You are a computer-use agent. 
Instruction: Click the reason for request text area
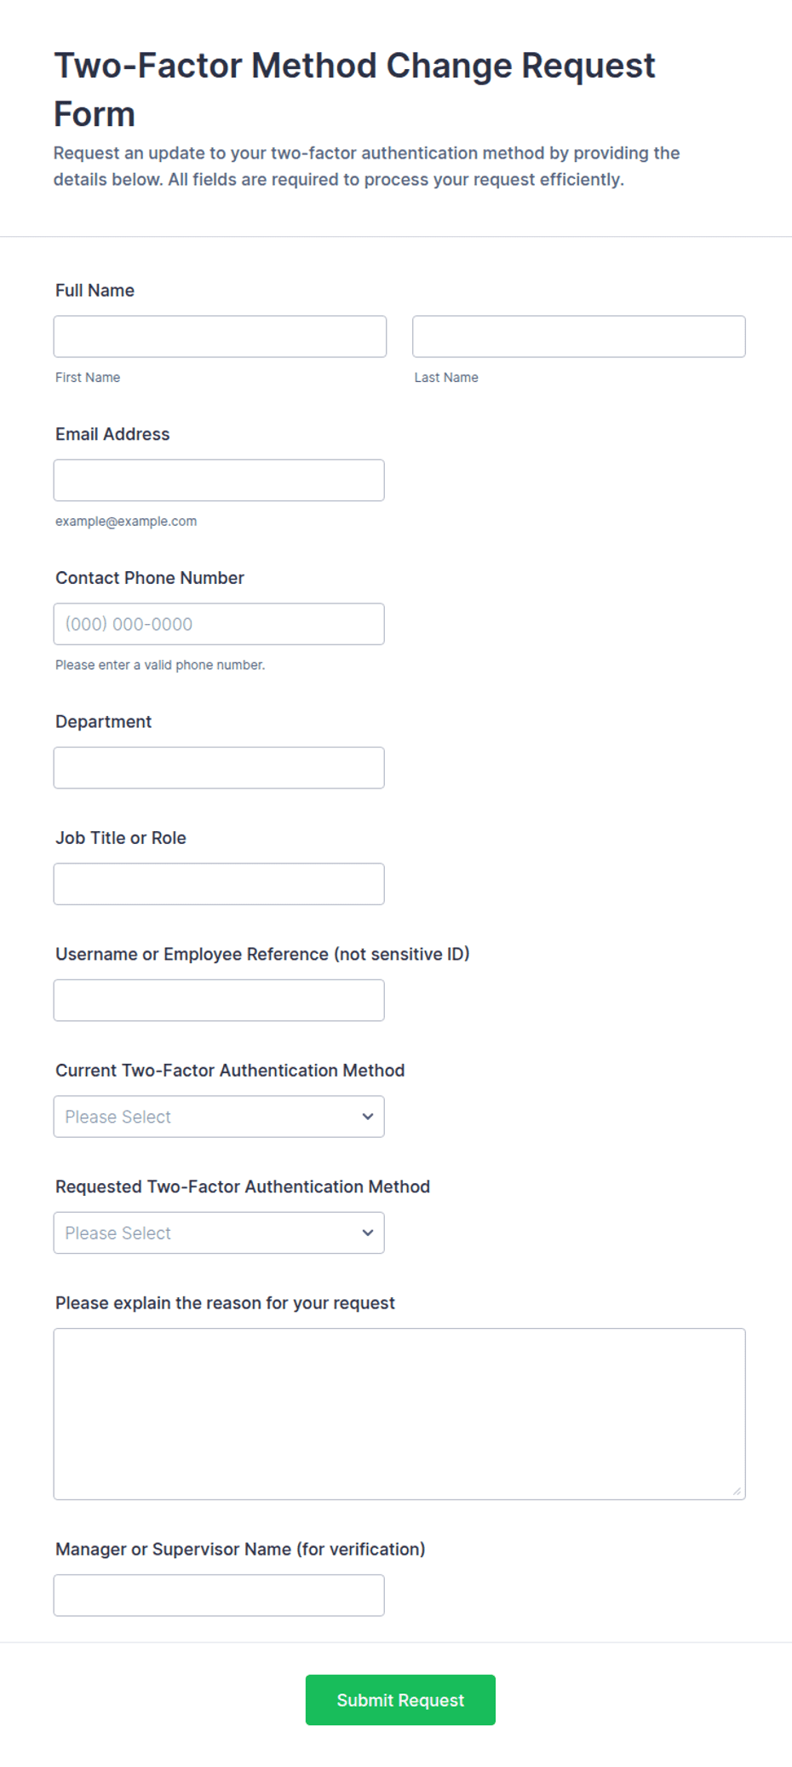click(x=399, y=1414)
